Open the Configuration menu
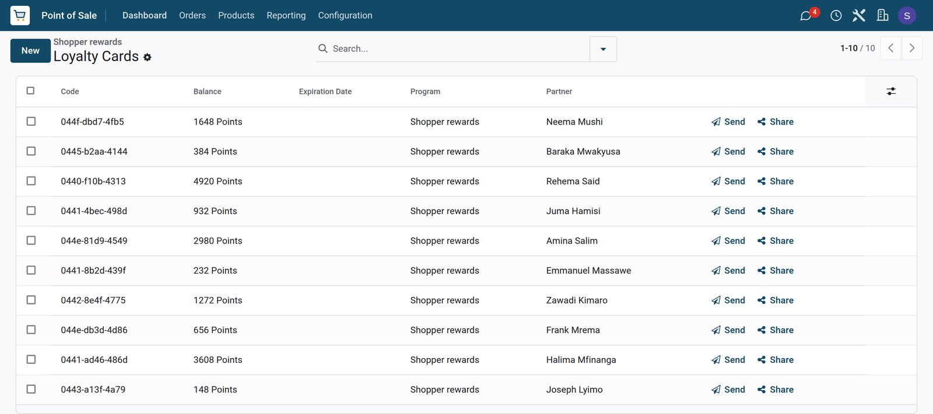 point(345,15)
